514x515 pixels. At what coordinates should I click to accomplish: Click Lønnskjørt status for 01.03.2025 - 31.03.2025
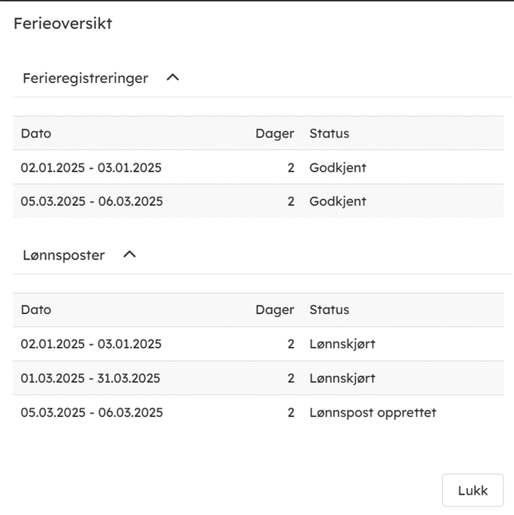[x=342, y=379]
